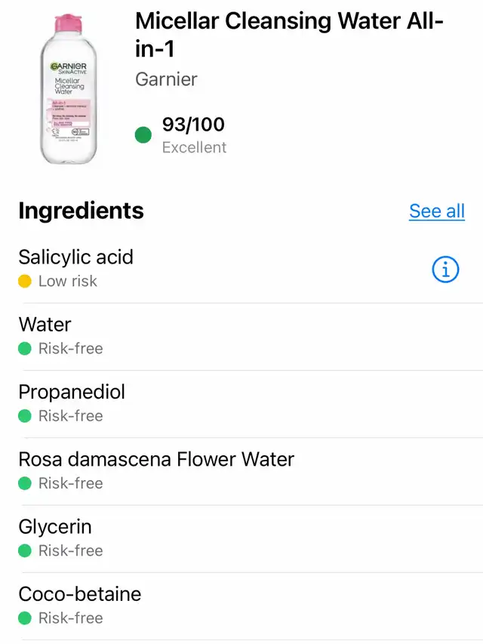
Task: Tap the Ingredients section heading
Action: pos(81,211)
